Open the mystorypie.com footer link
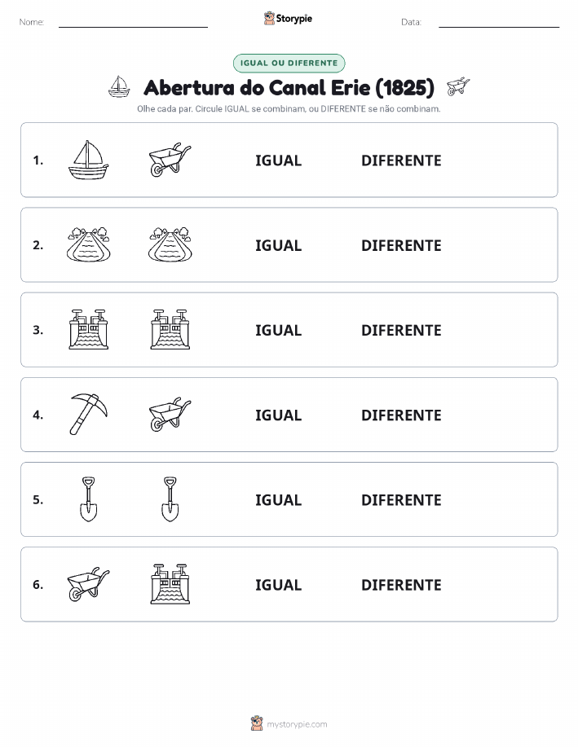This screenshot has height=747, width=578. (x=297, y=724)
